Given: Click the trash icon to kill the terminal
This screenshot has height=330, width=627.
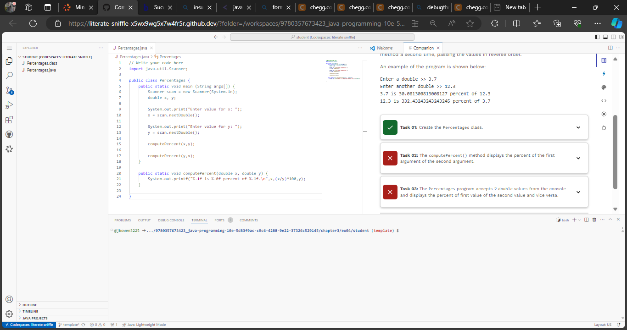Looking at the screenshot, I should [x=594, y=219].
